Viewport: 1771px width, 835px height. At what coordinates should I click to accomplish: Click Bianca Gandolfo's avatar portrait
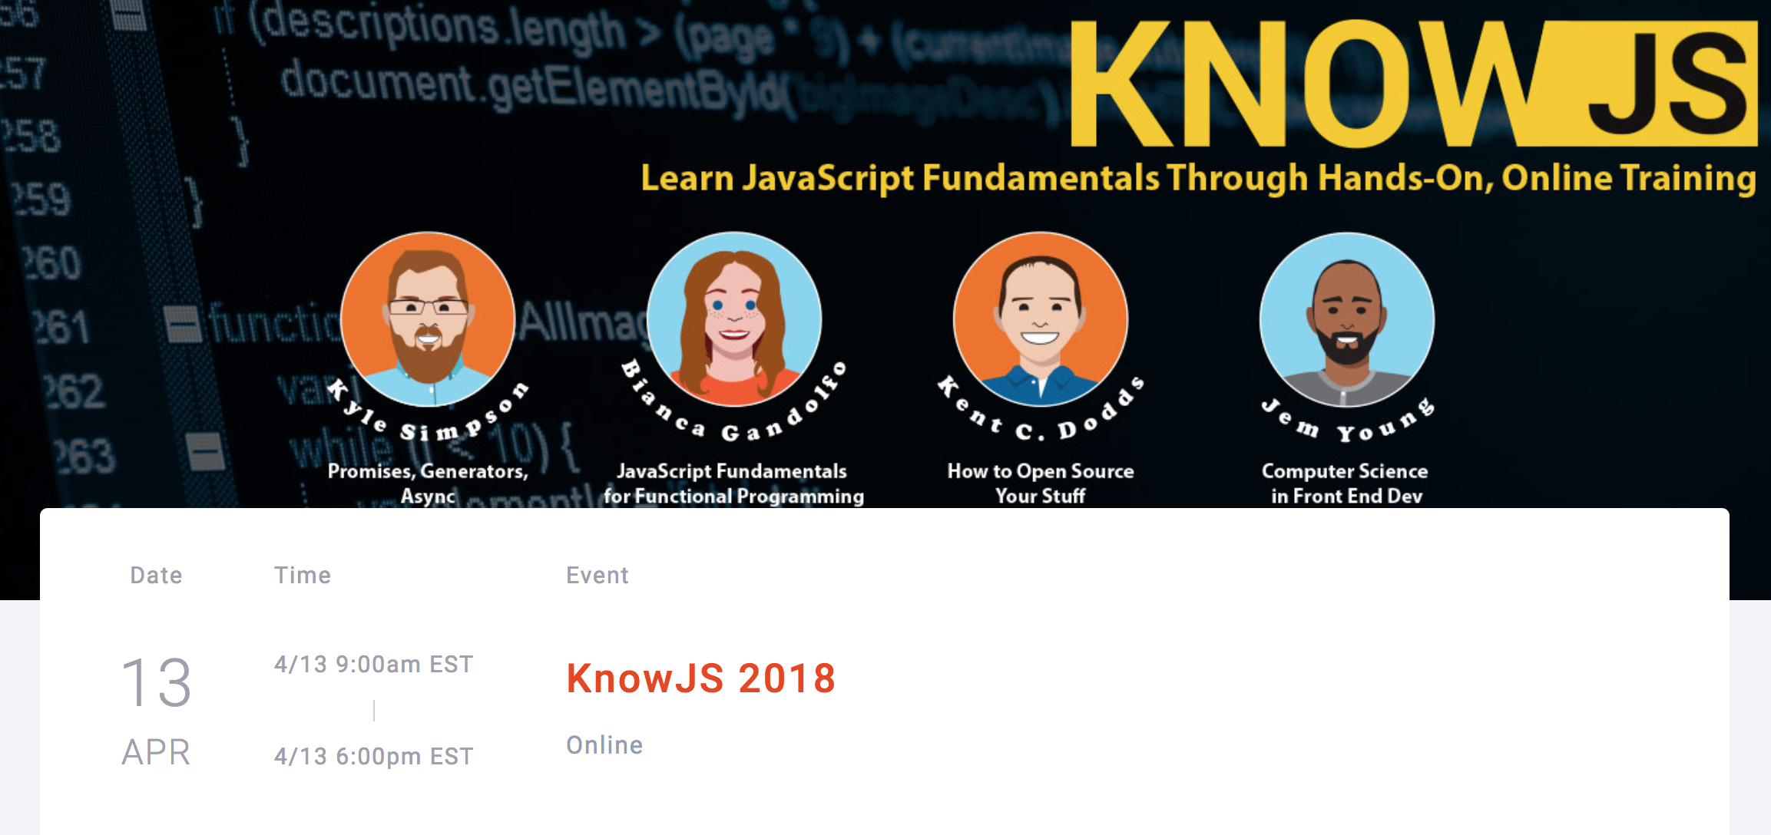coord(734,318)
